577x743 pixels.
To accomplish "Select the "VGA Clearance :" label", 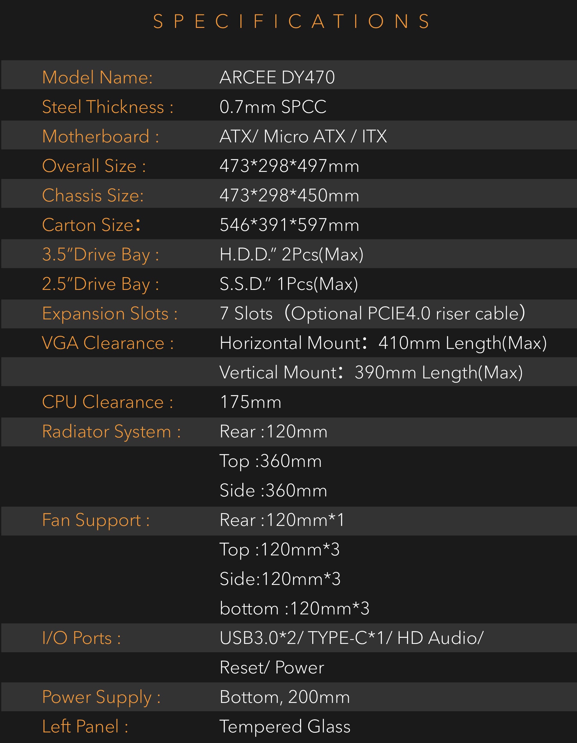I will click(x=108, y=343).
